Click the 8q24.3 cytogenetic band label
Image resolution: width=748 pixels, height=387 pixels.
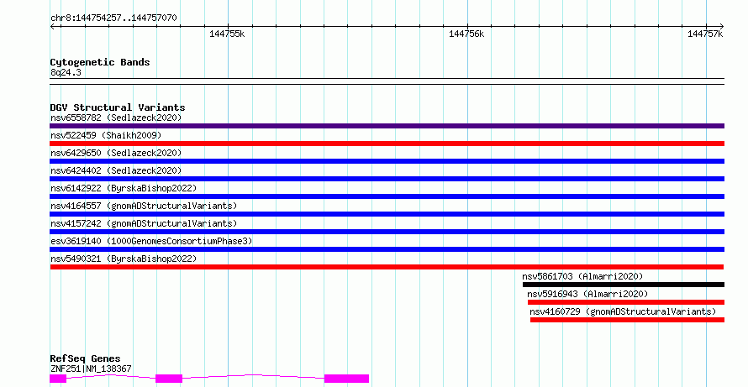tap(66, 73)
